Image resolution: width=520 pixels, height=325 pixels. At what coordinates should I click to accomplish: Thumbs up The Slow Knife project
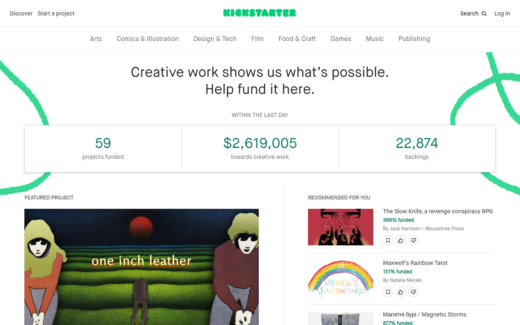(401, 240)
